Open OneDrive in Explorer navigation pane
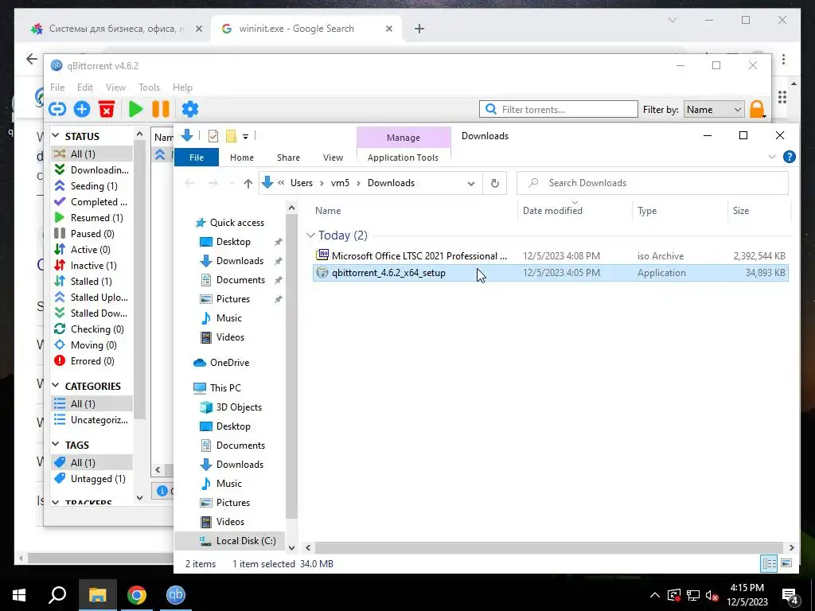815x611 pixels. point(229,363)
